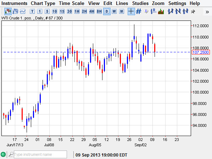Open the volume histogram study icon
The image size is (212, 159).
(161, 12)
